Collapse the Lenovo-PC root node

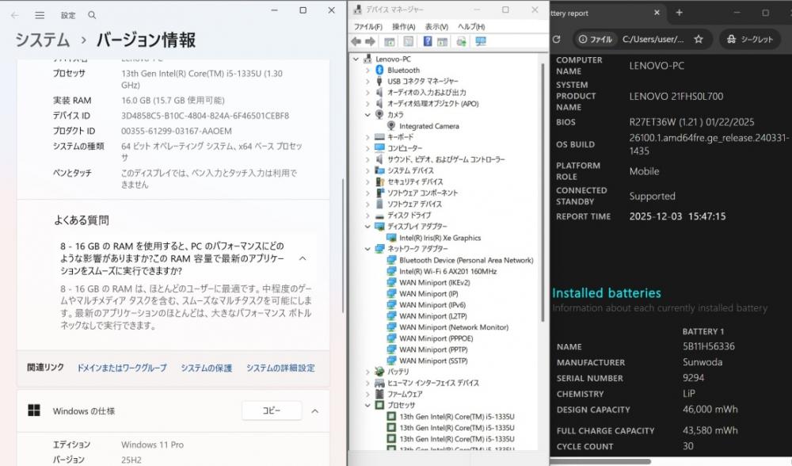coord(356,59)
